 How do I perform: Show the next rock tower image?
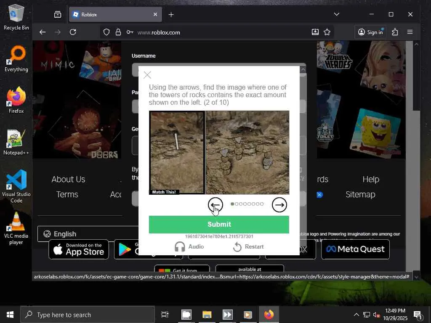pyautogui.click(x=279, y=205)
